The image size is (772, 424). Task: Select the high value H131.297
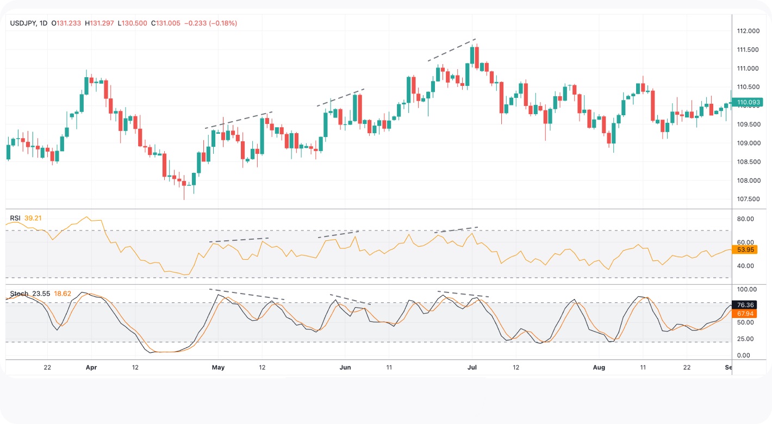click(x=100, y=23)
